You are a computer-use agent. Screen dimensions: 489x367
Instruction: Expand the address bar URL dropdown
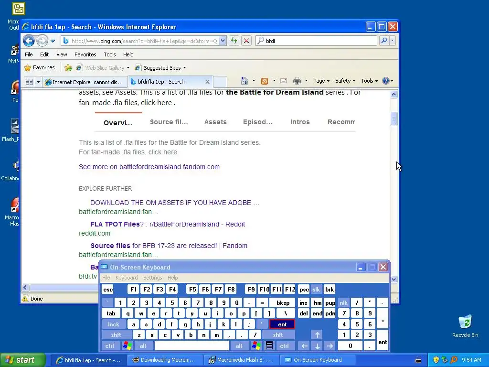pos(223,41)
